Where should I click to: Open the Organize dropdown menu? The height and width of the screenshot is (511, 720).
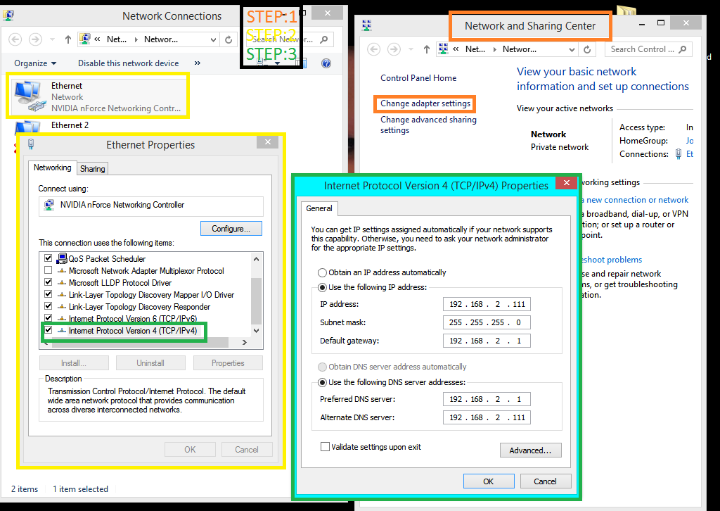point(35,63)
